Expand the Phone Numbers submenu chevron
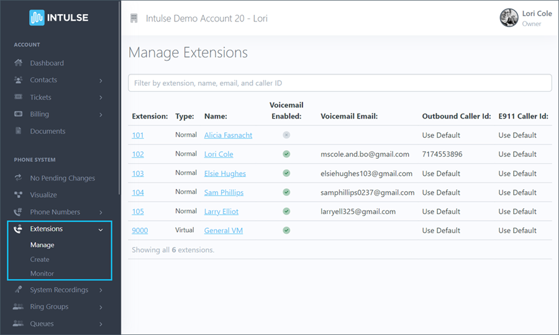Image resolution: width=559 pixels, height=335 pixels. coord(101,213)
